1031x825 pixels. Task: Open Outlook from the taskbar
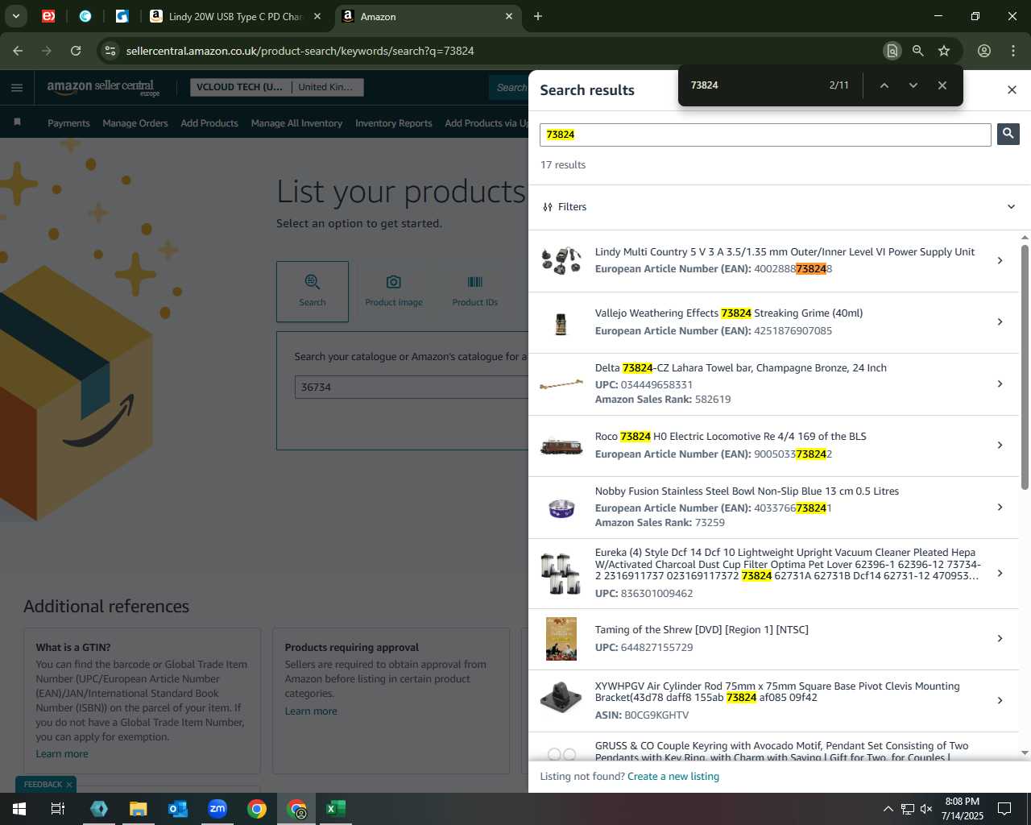point(178,809)
